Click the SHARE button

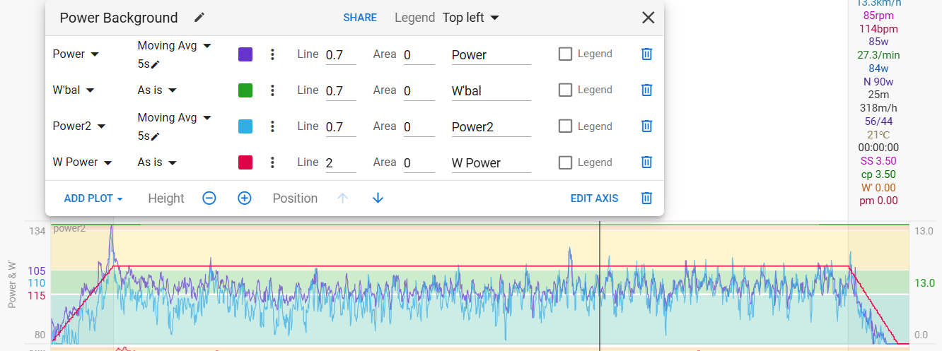click(360, 18)
